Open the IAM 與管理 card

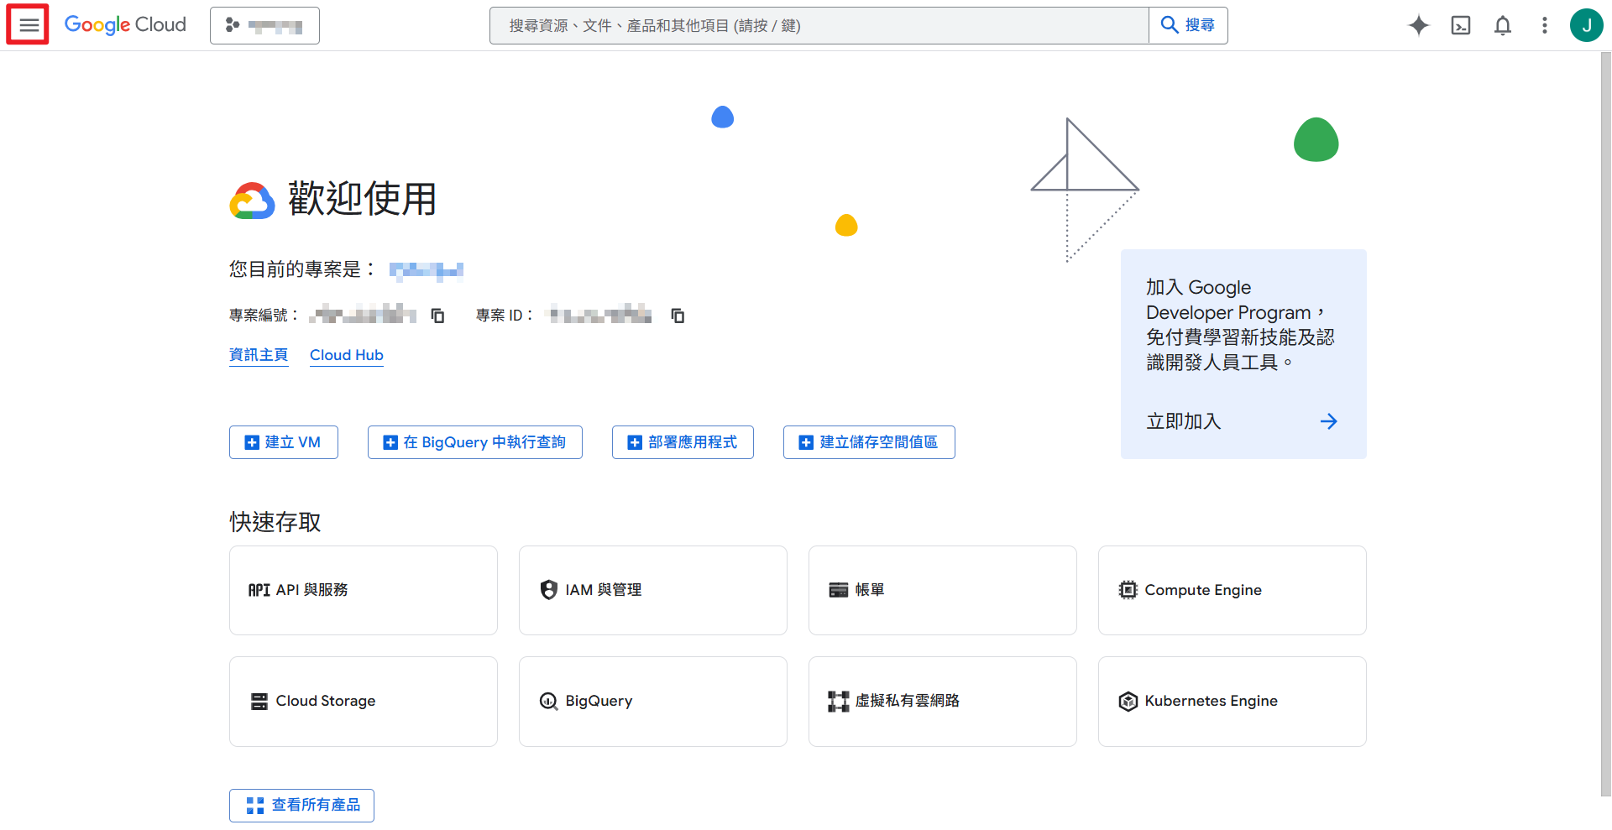(652, 590)
